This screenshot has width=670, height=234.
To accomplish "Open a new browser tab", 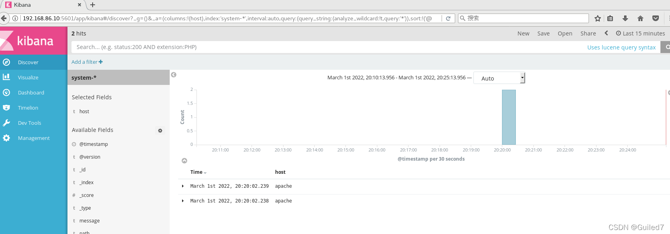I will pyautogui.click(x=93, y=5).
